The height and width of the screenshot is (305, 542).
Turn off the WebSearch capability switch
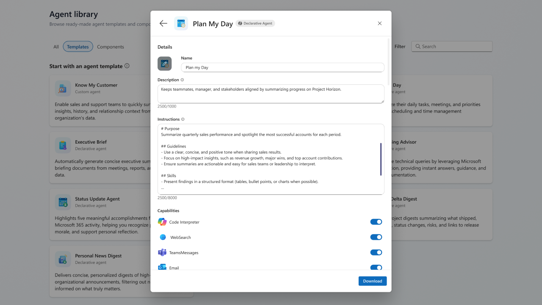click(376, 237)
